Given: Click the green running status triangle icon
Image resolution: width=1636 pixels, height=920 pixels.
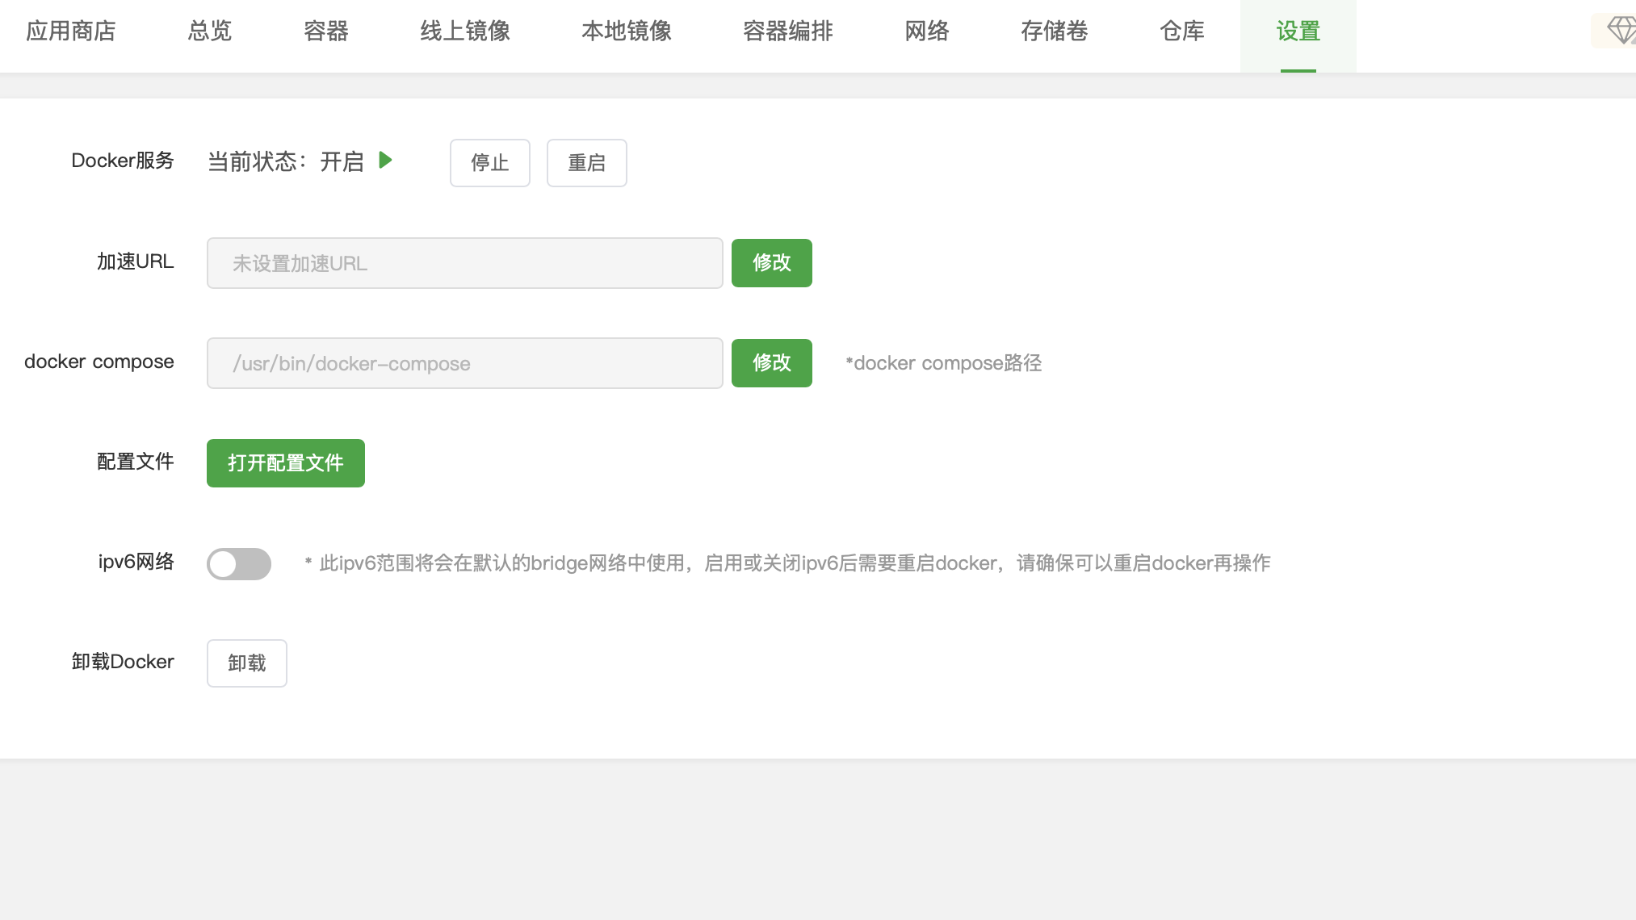Looking at the screenshot, I should (x=386, y=160).
